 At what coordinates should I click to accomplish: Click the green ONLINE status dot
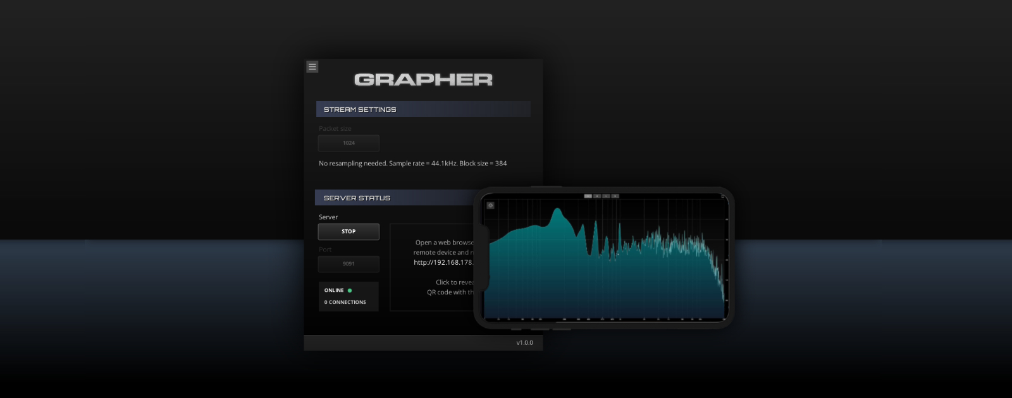click(350, 291)
